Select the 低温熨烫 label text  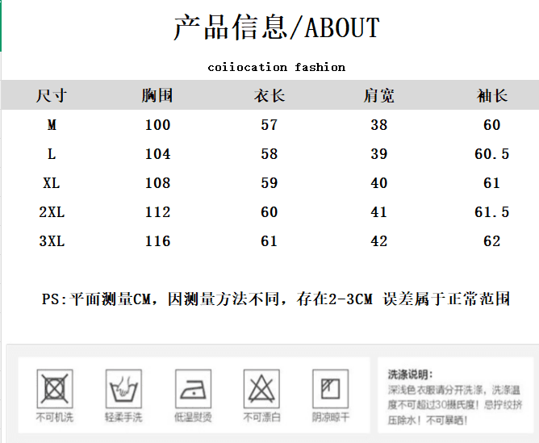(x=193, y=417)
